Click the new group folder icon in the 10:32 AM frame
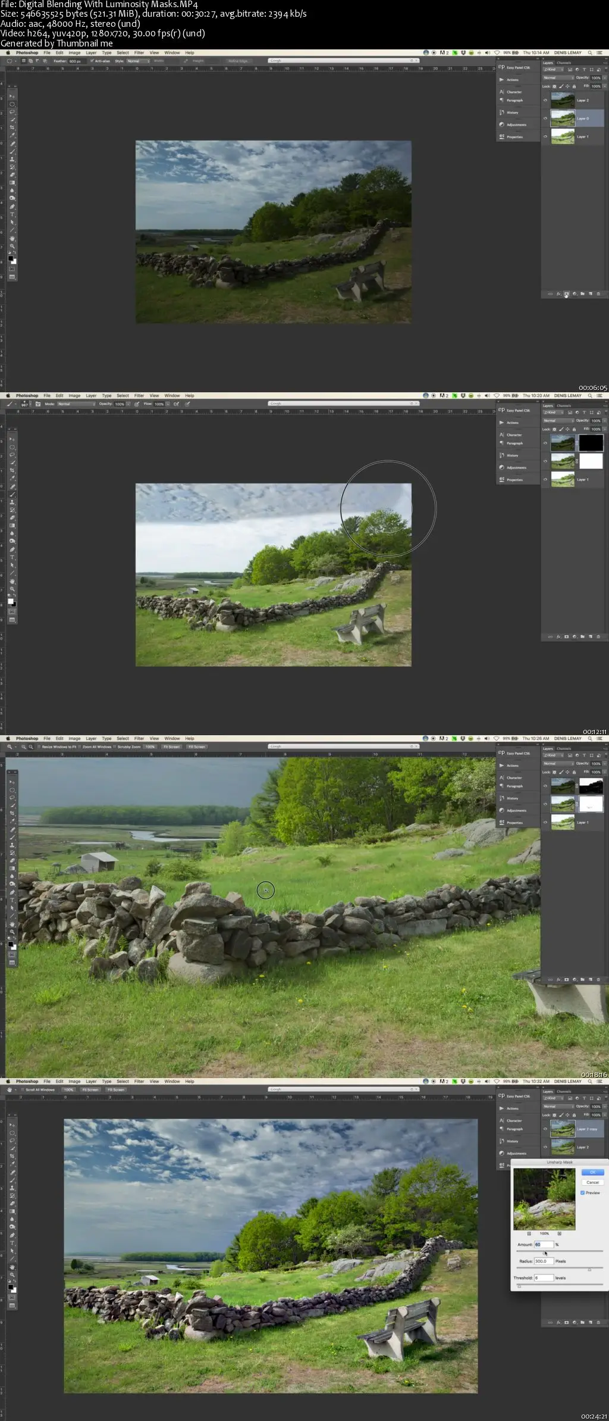 [x=582, y=1322]
